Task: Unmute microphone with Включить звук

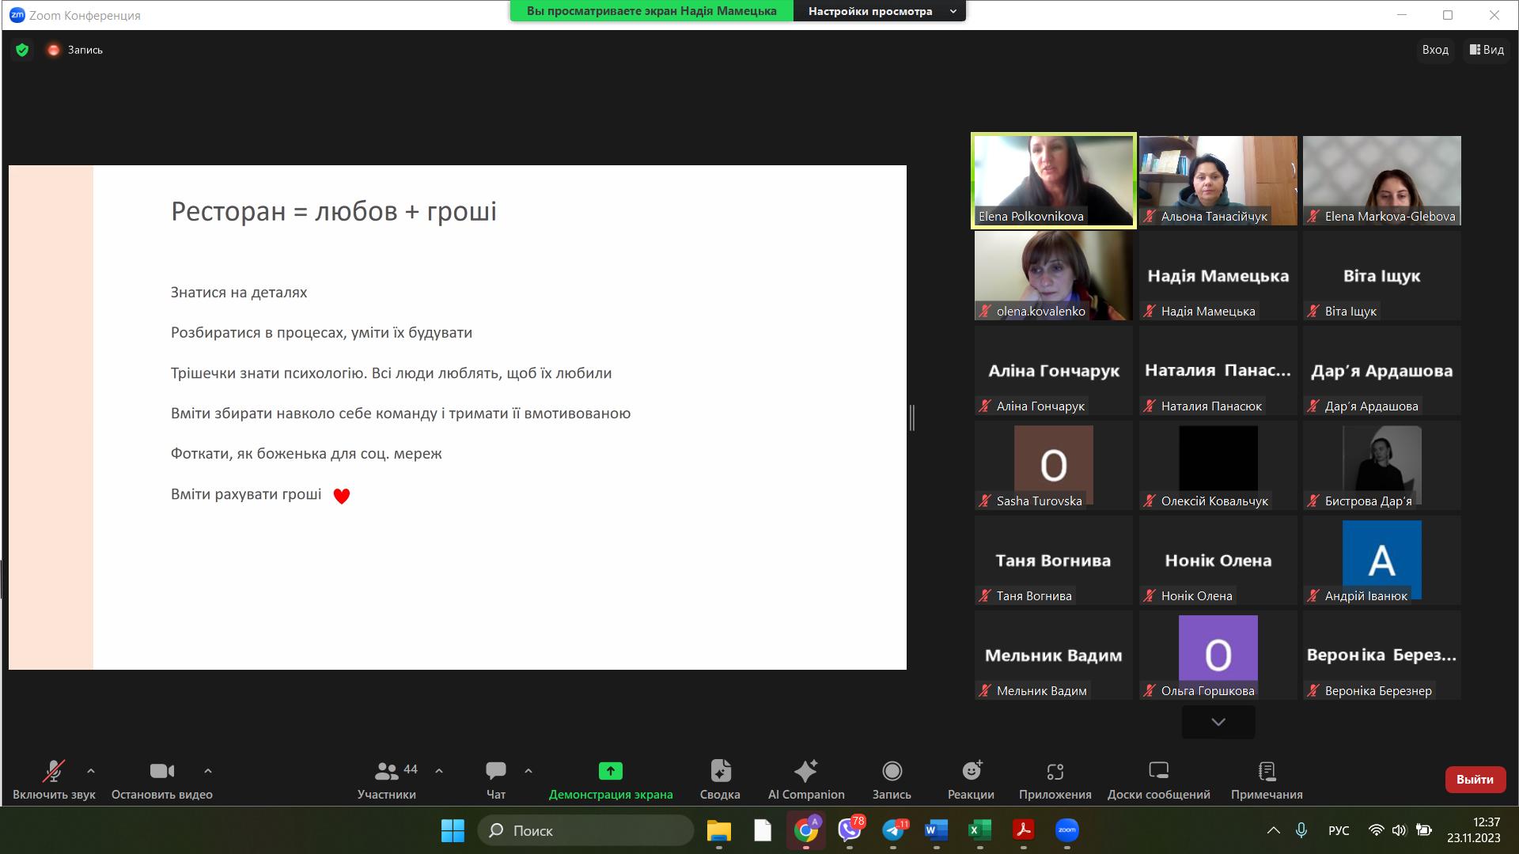Action: [x=54, y=780]
